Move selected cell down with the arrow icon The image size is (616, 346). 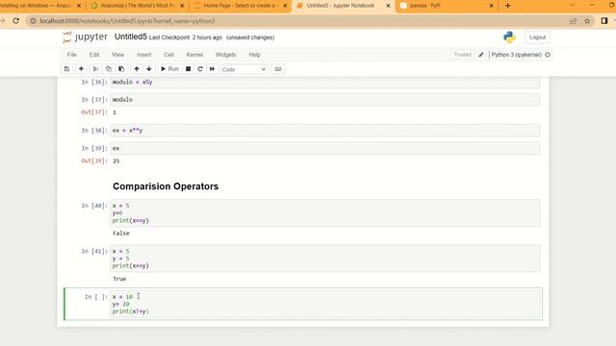click(149, 69)
